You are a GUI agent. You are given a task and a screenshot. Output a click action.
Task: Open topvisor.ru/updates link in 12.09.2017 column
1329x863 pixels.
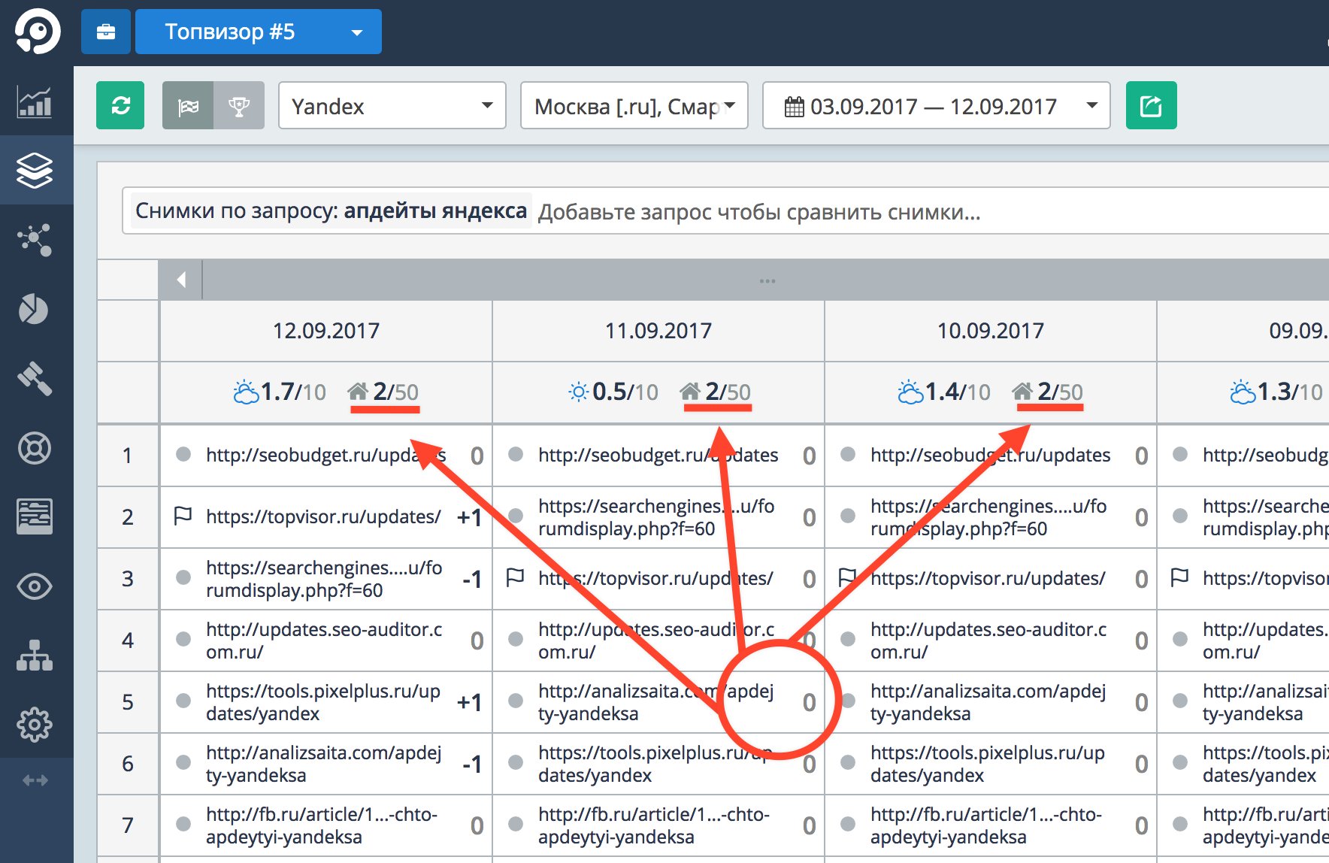pos(323,516)
